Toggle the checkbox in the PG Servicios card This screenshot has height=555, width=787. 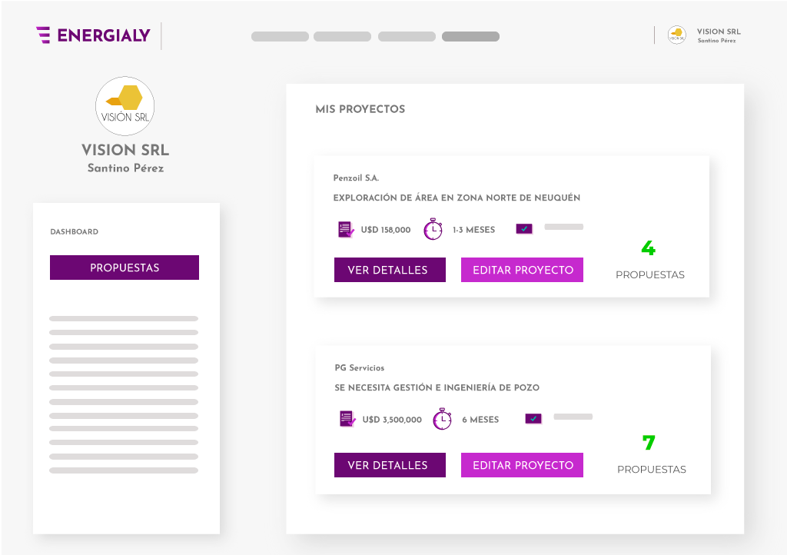(x=533, y=419)
